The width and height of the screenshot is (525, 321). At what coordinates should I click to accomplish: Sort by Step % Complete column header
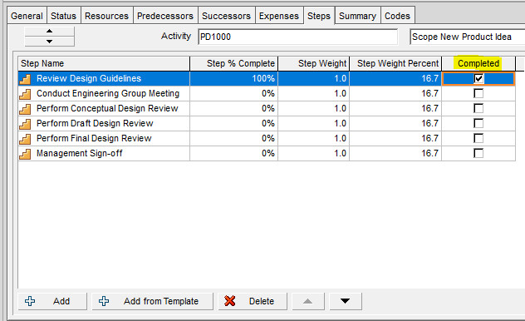point(233,63)
